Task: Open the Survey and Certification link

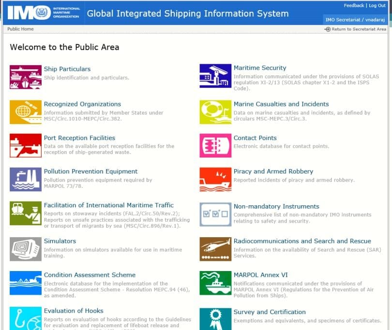Action: (x=269, y=312)
